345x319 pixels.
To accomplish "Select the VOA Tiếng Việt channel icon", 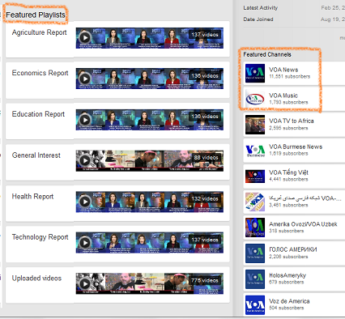I will click(255, 176).
